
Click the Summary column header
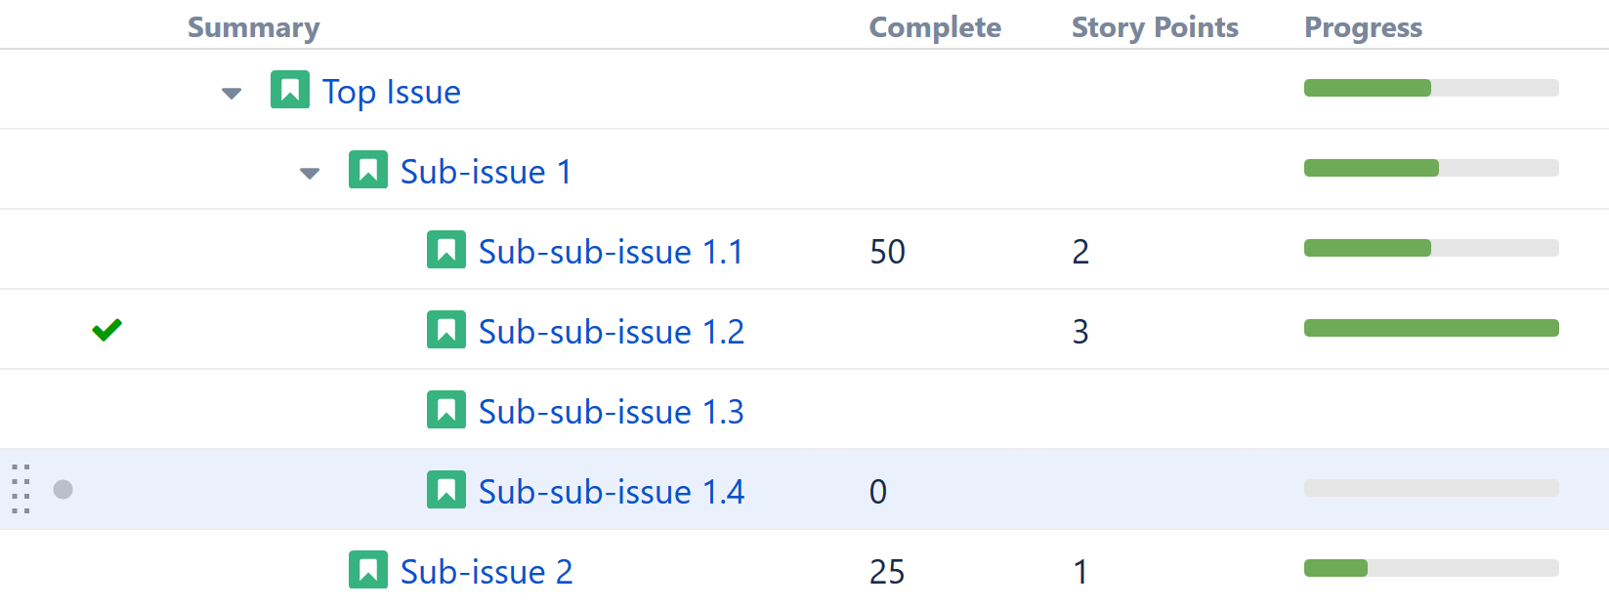[253, 26]
